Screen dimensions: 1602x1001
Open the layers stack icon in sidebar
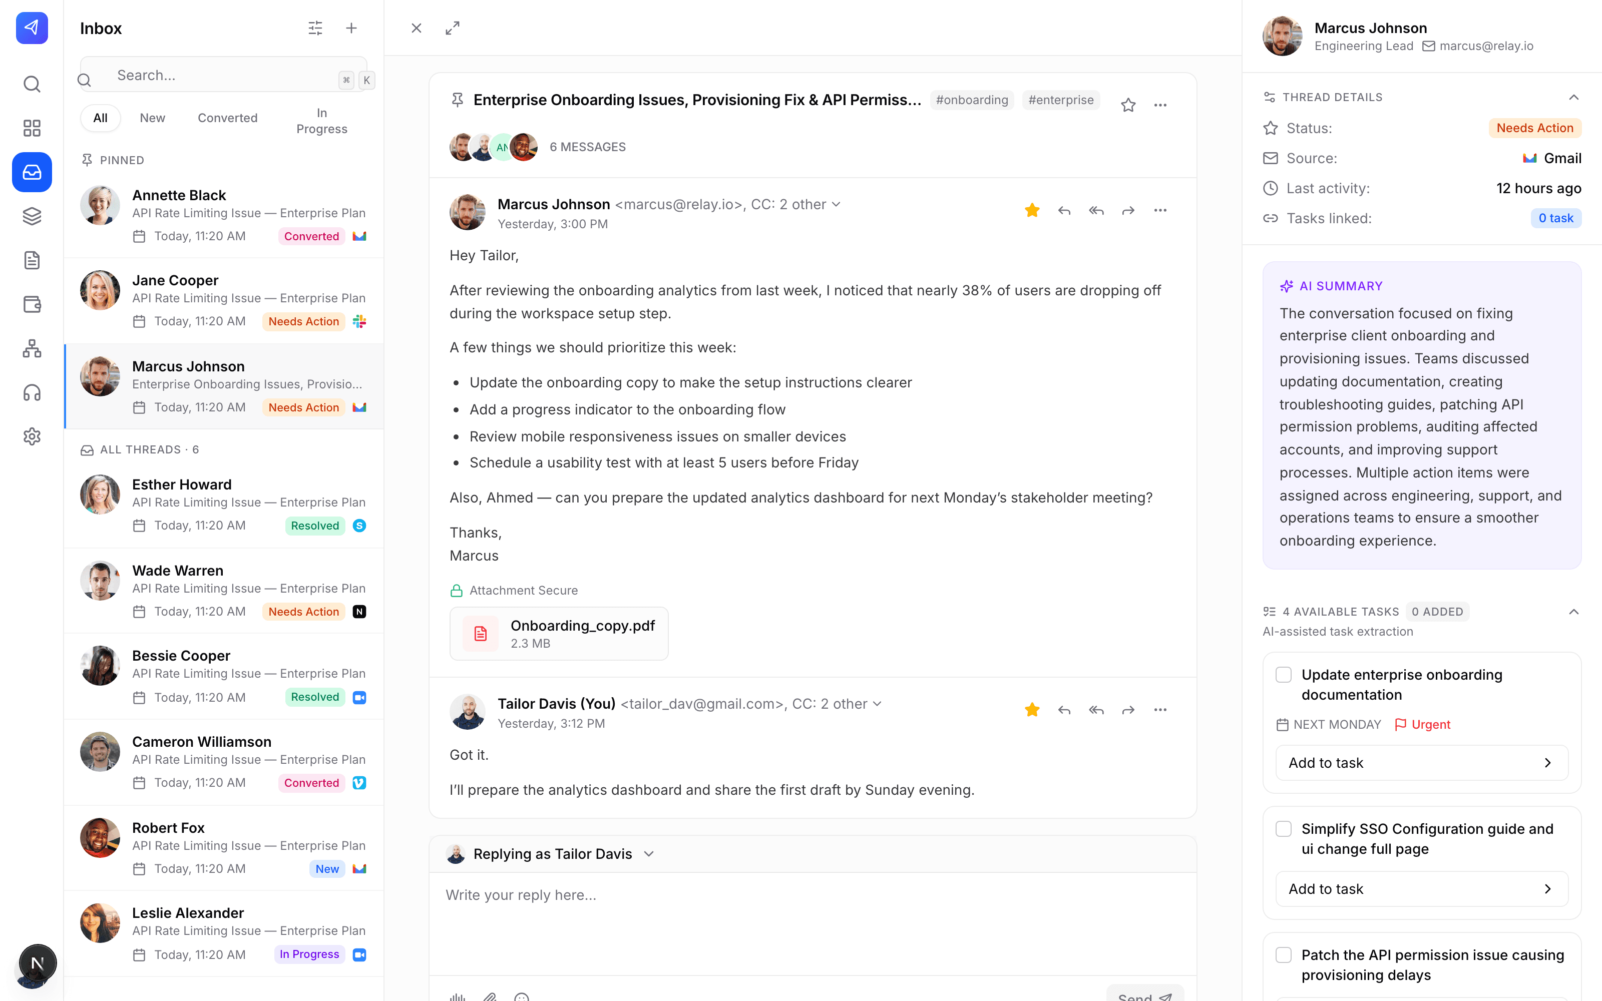[32, 216]
